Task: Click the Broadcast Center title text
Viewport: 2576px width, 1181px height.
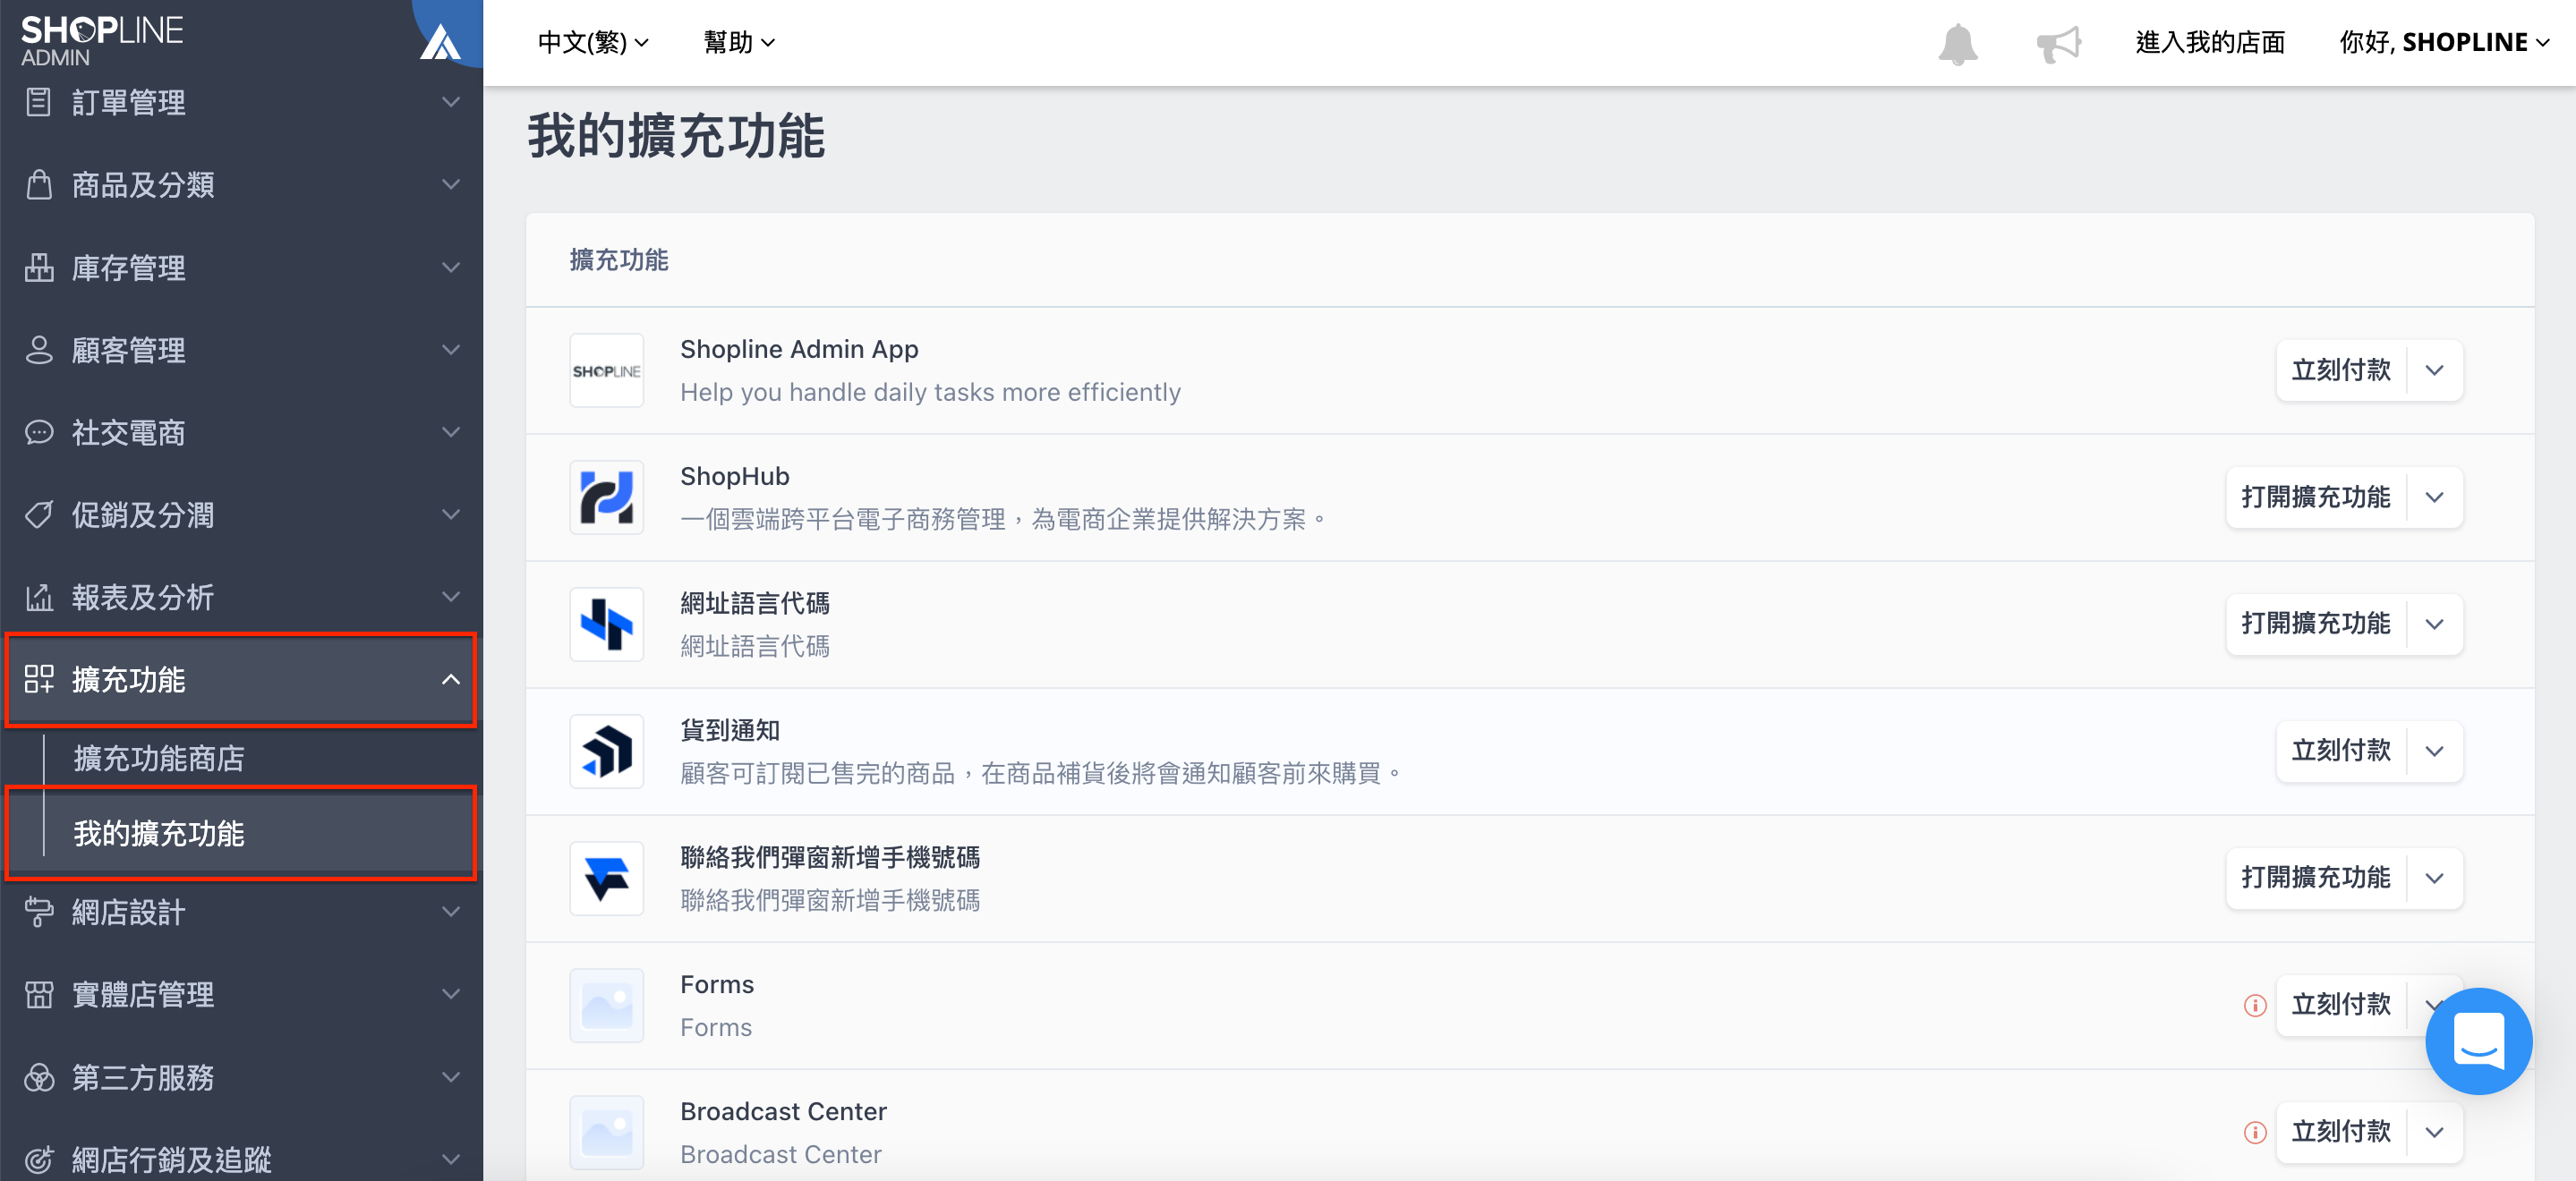Action: (x=783, y=1111)
